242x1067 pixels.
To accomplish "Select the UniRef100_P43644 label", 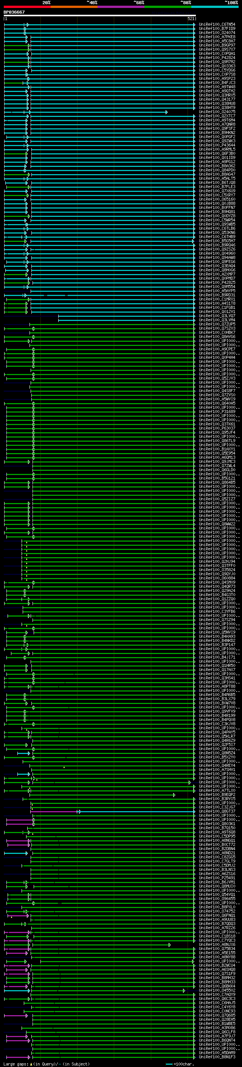I will [x=217, y=145].
